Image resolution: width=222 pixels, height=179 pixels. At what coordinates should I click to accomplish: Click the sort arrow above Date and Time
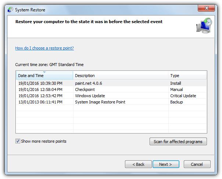tap(44, 72)
